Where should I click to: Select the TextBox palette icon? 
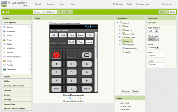point(4,65)
